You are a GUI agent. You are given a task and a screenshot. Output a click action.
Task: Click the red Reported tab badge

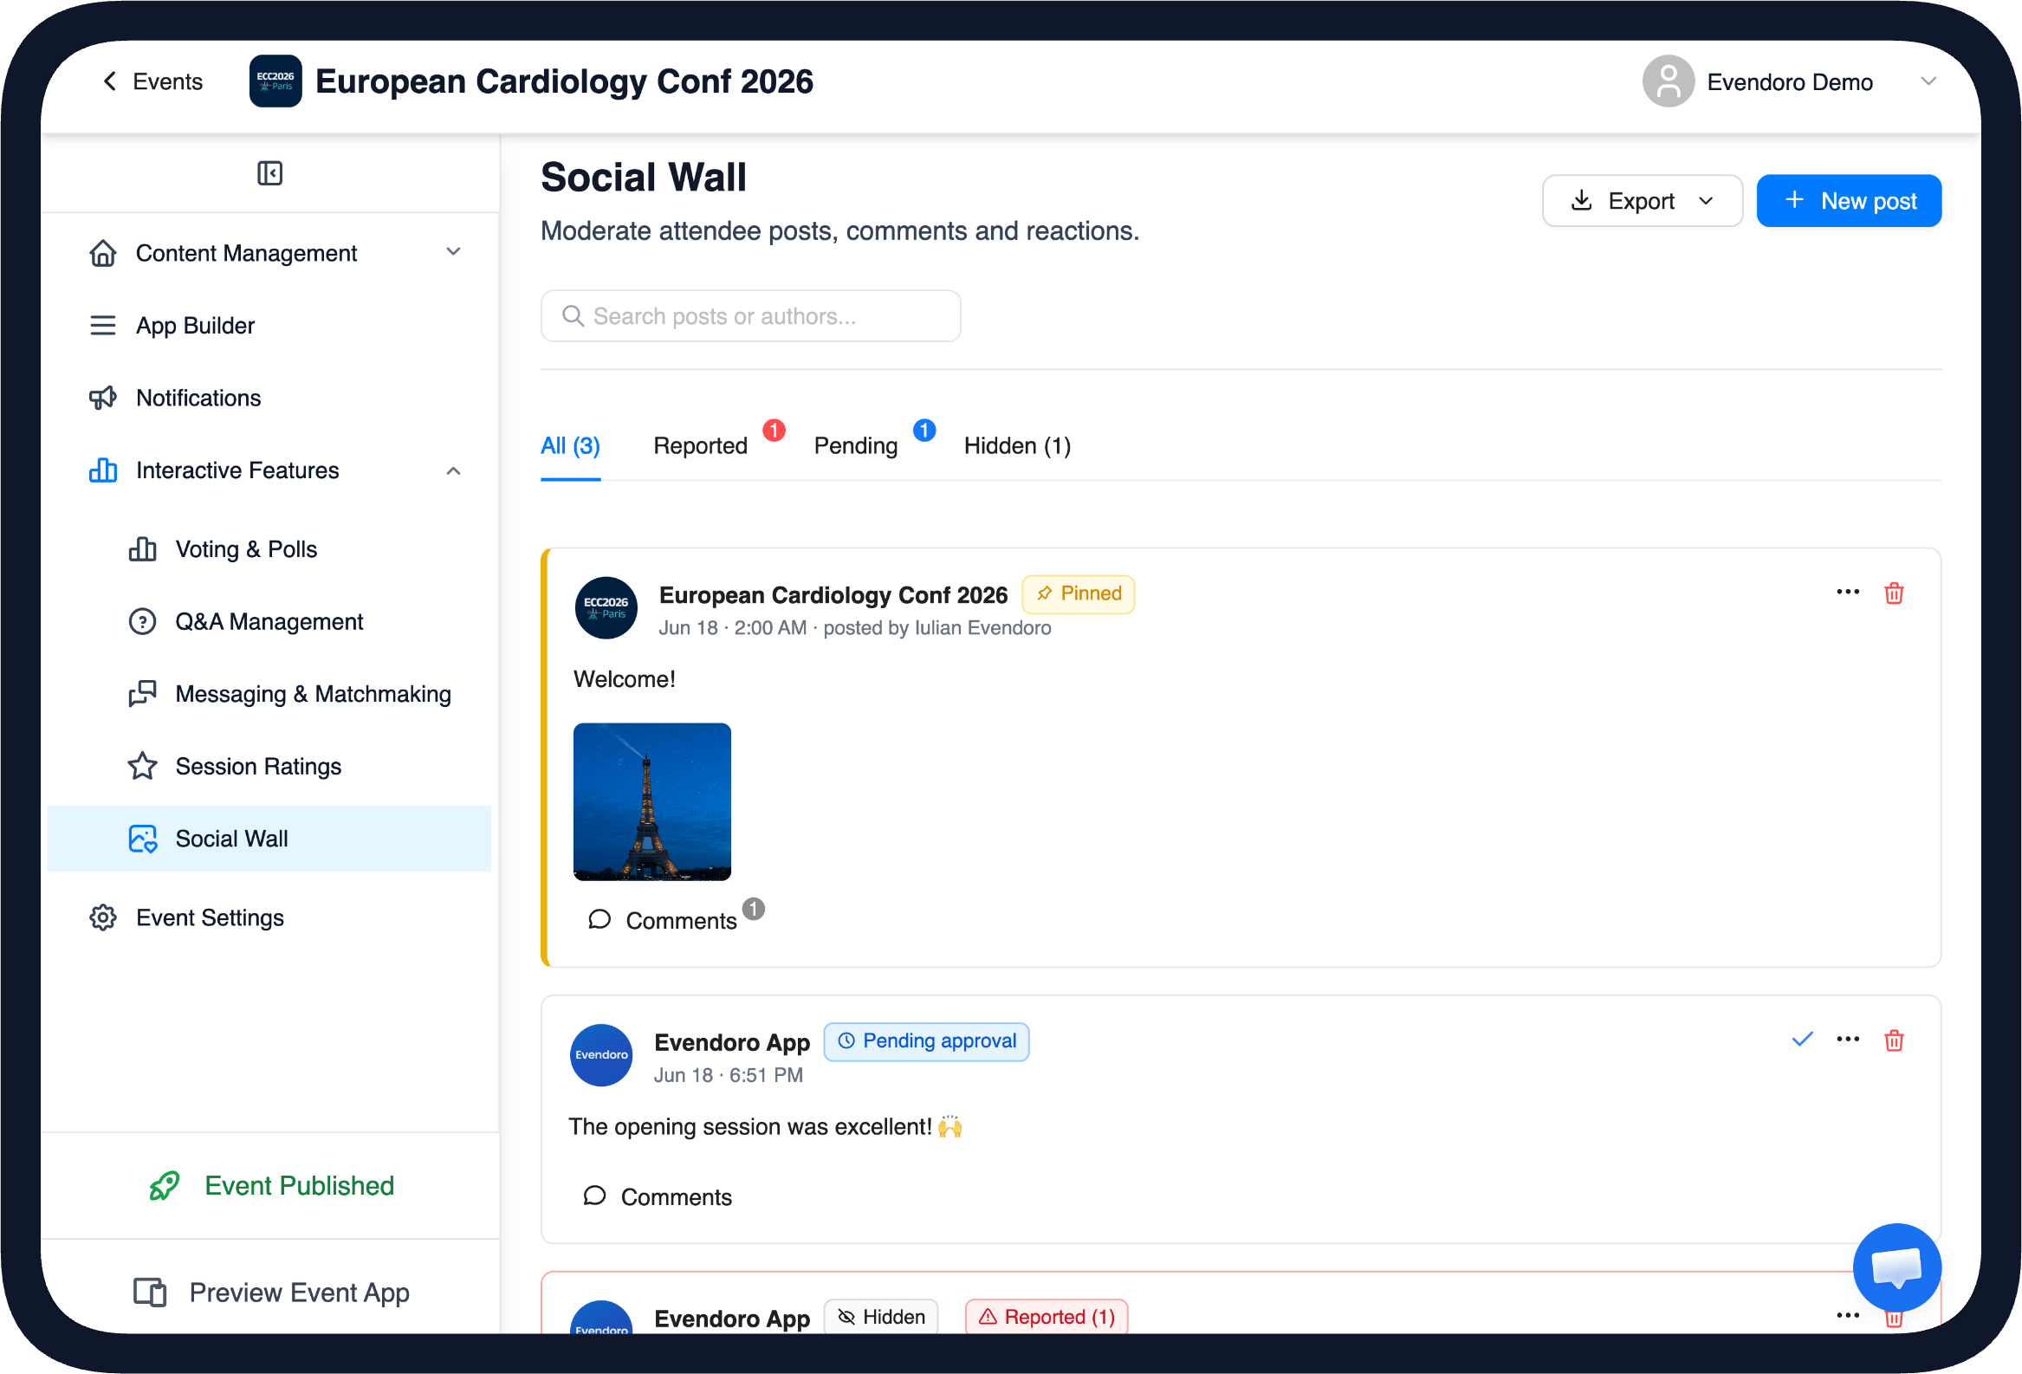point(774,431)
